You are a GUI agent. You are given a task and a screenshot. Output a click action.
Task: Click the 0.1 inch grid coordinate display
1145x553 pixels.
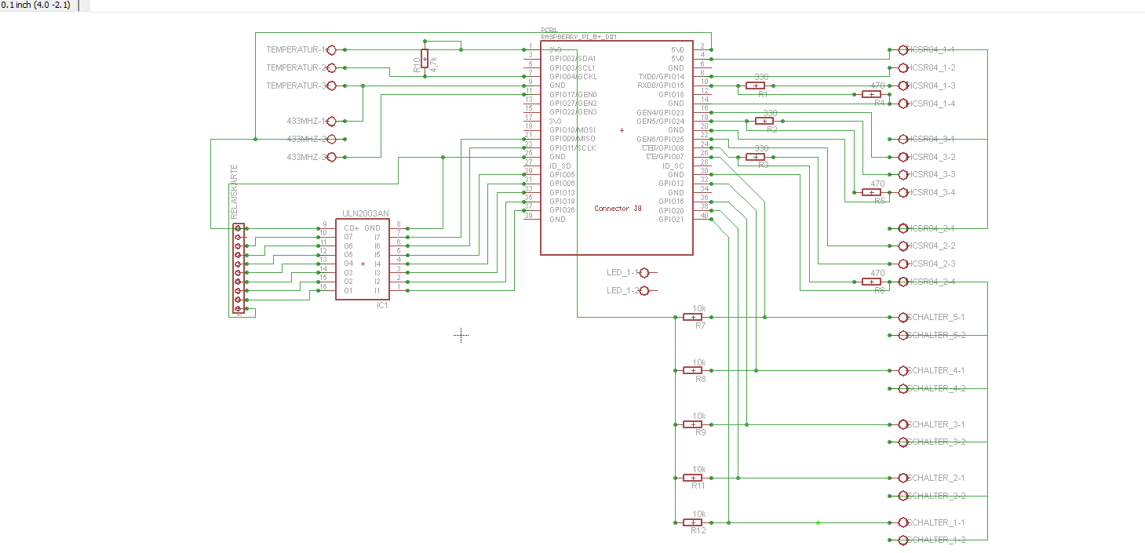coord(36,5)
